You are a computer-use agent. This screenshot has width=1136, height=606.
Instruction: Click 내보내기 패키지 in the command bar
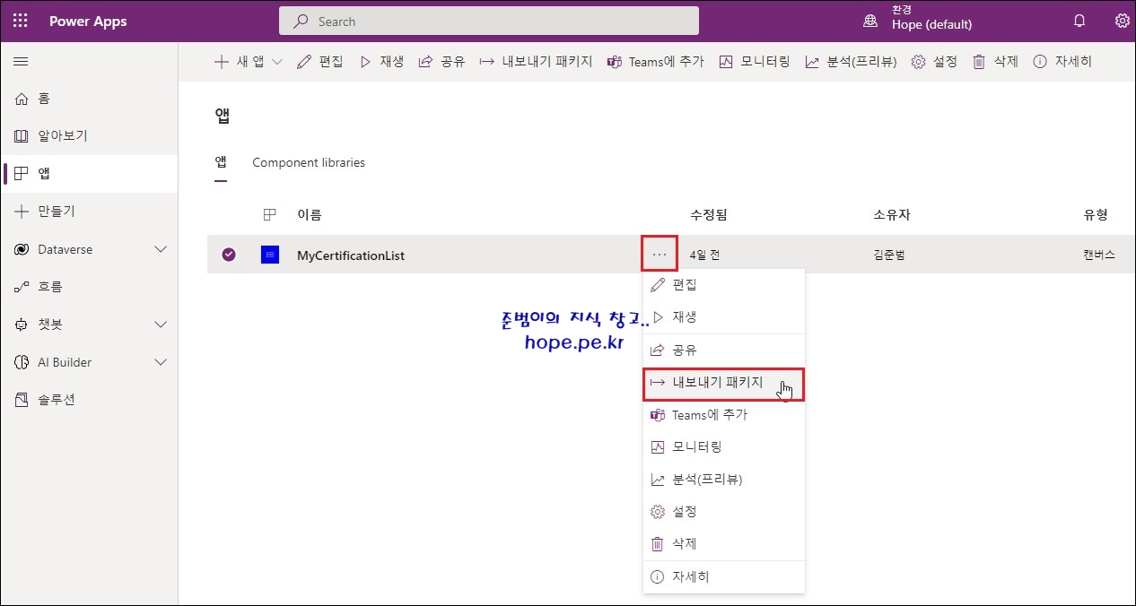click(x=537, y=62)
